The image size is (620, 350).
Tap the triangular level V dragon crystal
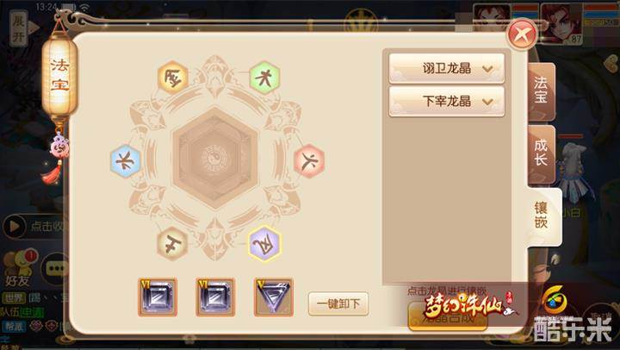coord(274,297)
